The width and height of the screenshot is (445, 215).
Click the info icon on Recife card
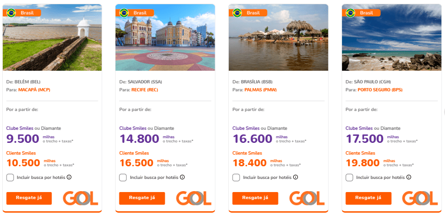pos(182,178)
